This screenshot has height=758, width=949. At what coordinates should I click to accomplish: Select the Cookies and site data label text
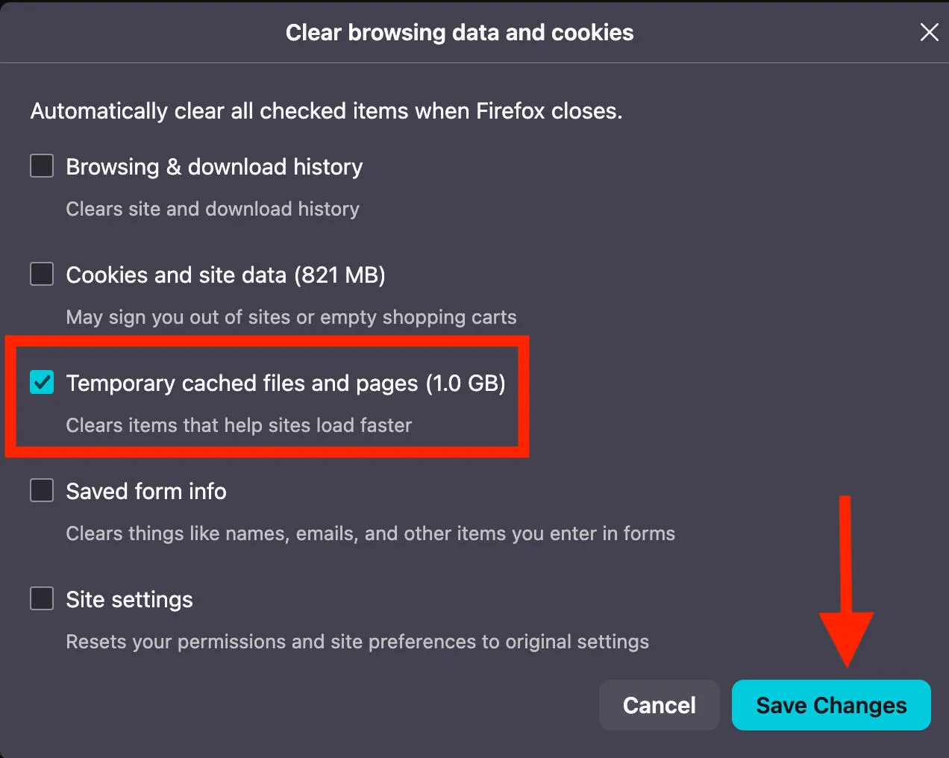(226, 275)
